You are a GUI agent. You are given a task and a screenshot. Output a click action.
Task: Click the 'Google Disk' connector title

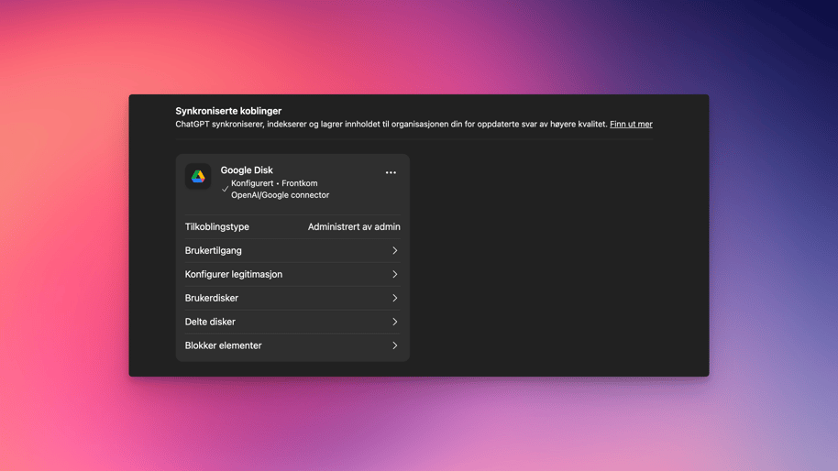[x=247, y=170]
